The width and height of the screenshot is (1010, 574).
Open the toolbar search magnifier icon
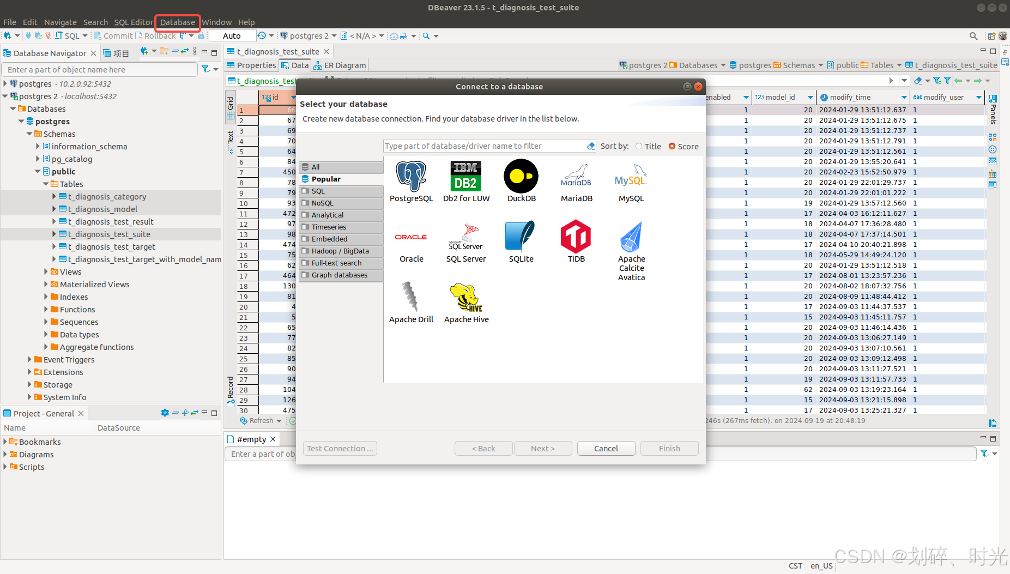[426, 36]
